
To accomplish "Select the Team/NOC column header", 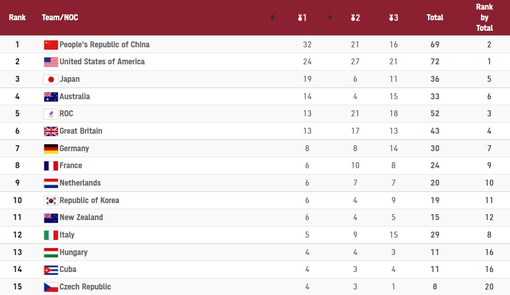I will pyautogui.click(x=60, y=17).
